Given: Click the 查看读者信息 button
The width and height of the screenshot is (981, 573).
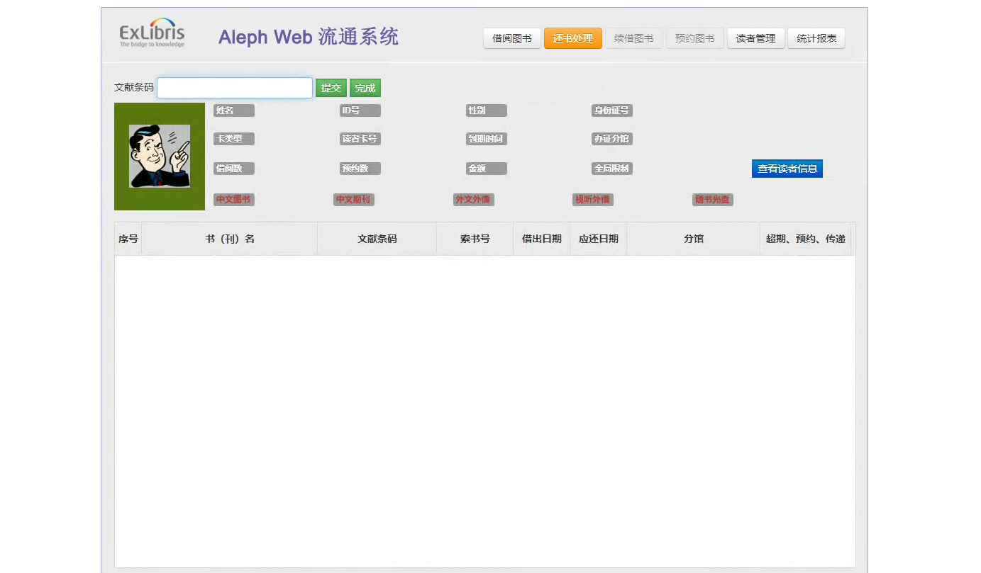Looking at the screenshot, I should point(787,169).
